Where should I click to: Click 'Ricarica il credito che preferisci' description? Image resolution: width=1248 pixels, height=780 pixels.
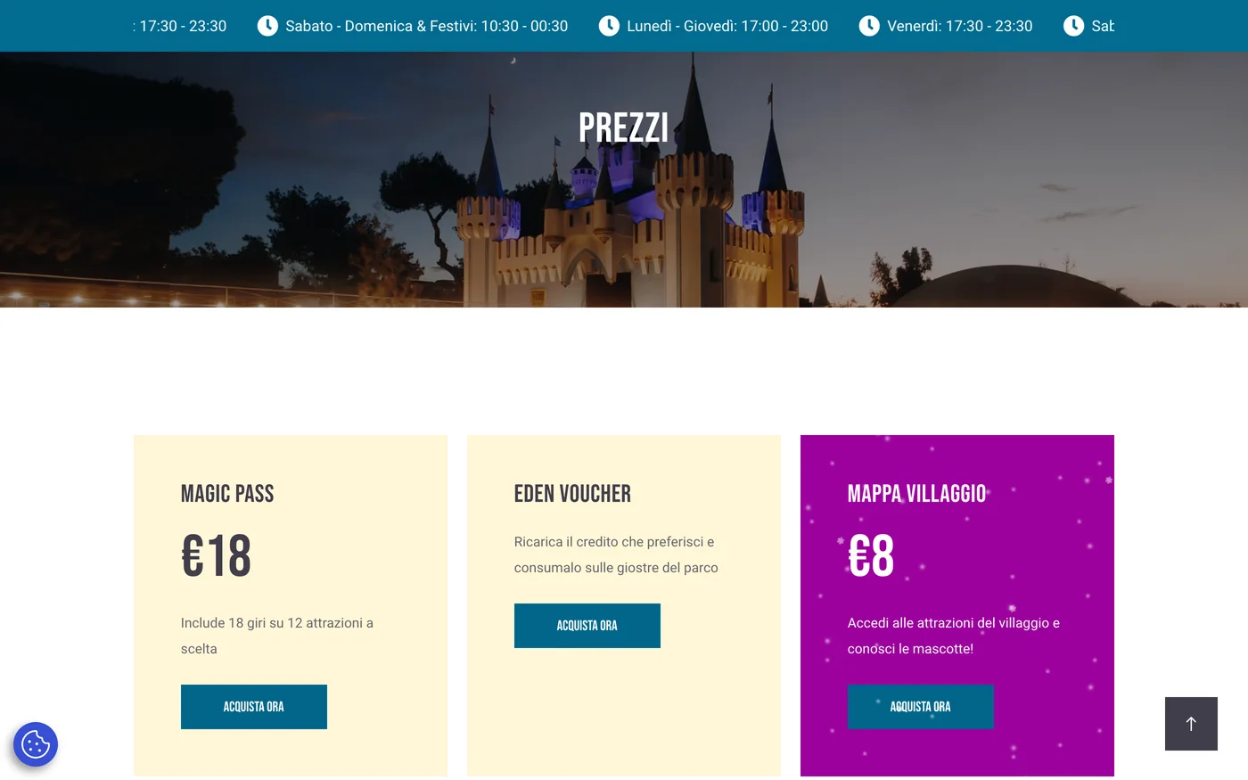616,554
